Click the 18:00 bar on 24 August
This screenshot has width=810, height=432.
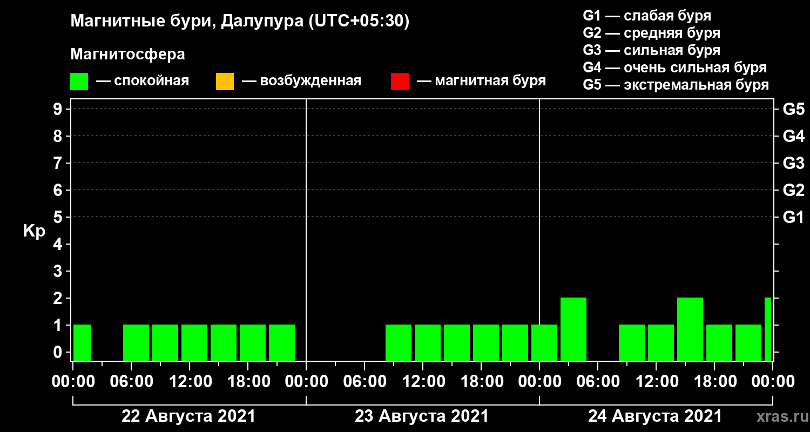tap(719, 342)
